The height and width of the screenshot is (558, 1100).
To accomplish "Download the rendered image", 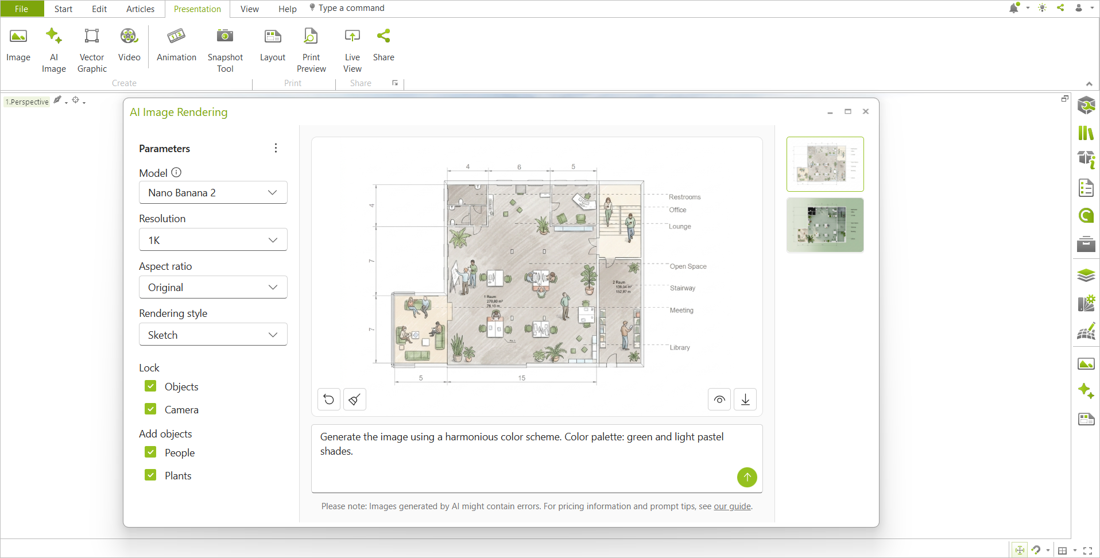I will point(745,400).
